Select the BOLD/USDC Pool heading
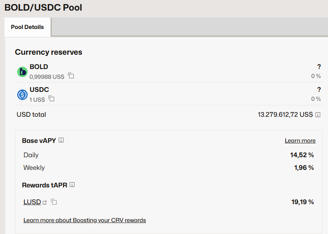This screenshot has height=234, width=328. 43,7
